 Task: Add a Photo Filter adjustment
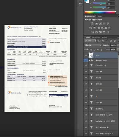(102, 28)
